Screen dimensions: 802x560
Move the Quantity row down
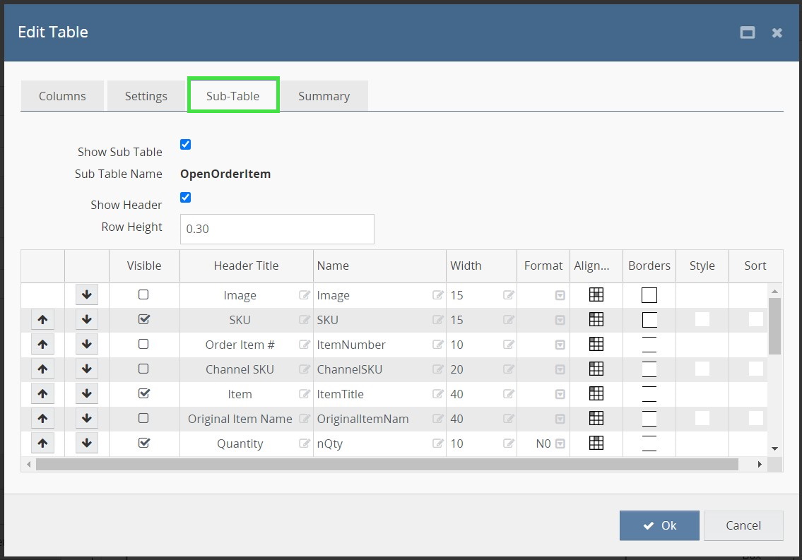tap(87, 443)
